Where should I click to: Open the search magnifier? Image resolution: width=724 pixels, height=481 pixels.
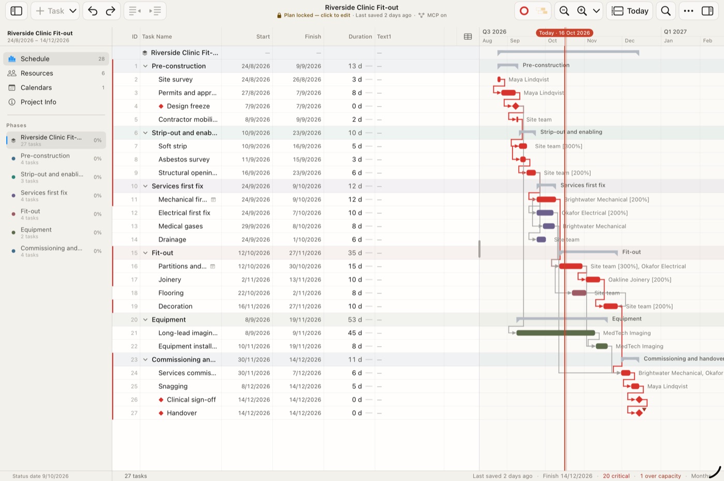click(x=666, y=11)
